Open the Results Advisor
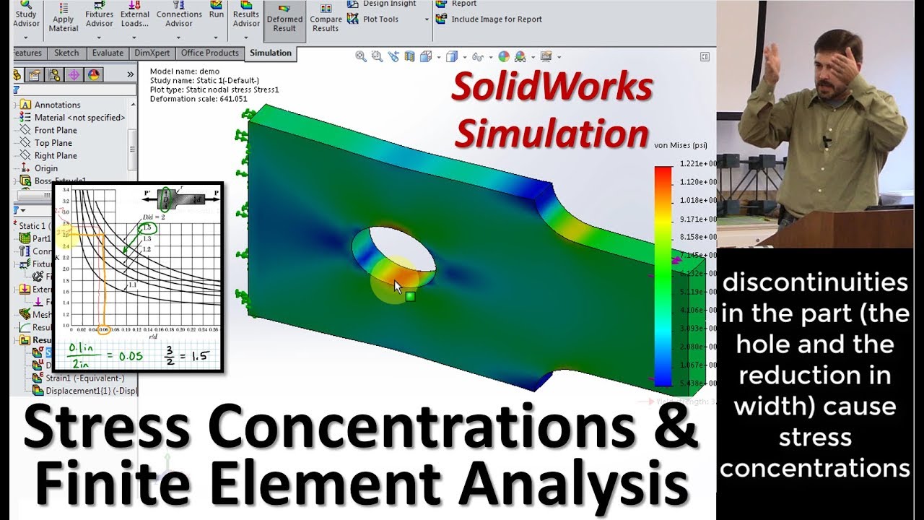Screen dimensions: 924x520 (x=246, y=15)
